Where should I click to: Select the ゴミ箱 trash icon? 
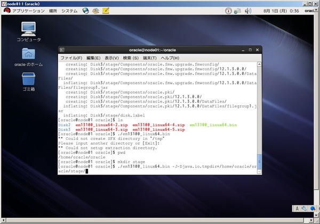pyautogui.click(x=29, y=82)
